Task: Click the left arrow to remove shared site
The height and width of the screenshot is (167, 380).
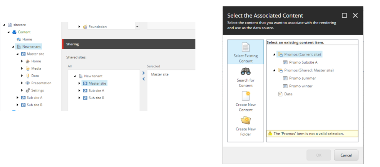Action: pyautogui.click(x=144, y=79)
